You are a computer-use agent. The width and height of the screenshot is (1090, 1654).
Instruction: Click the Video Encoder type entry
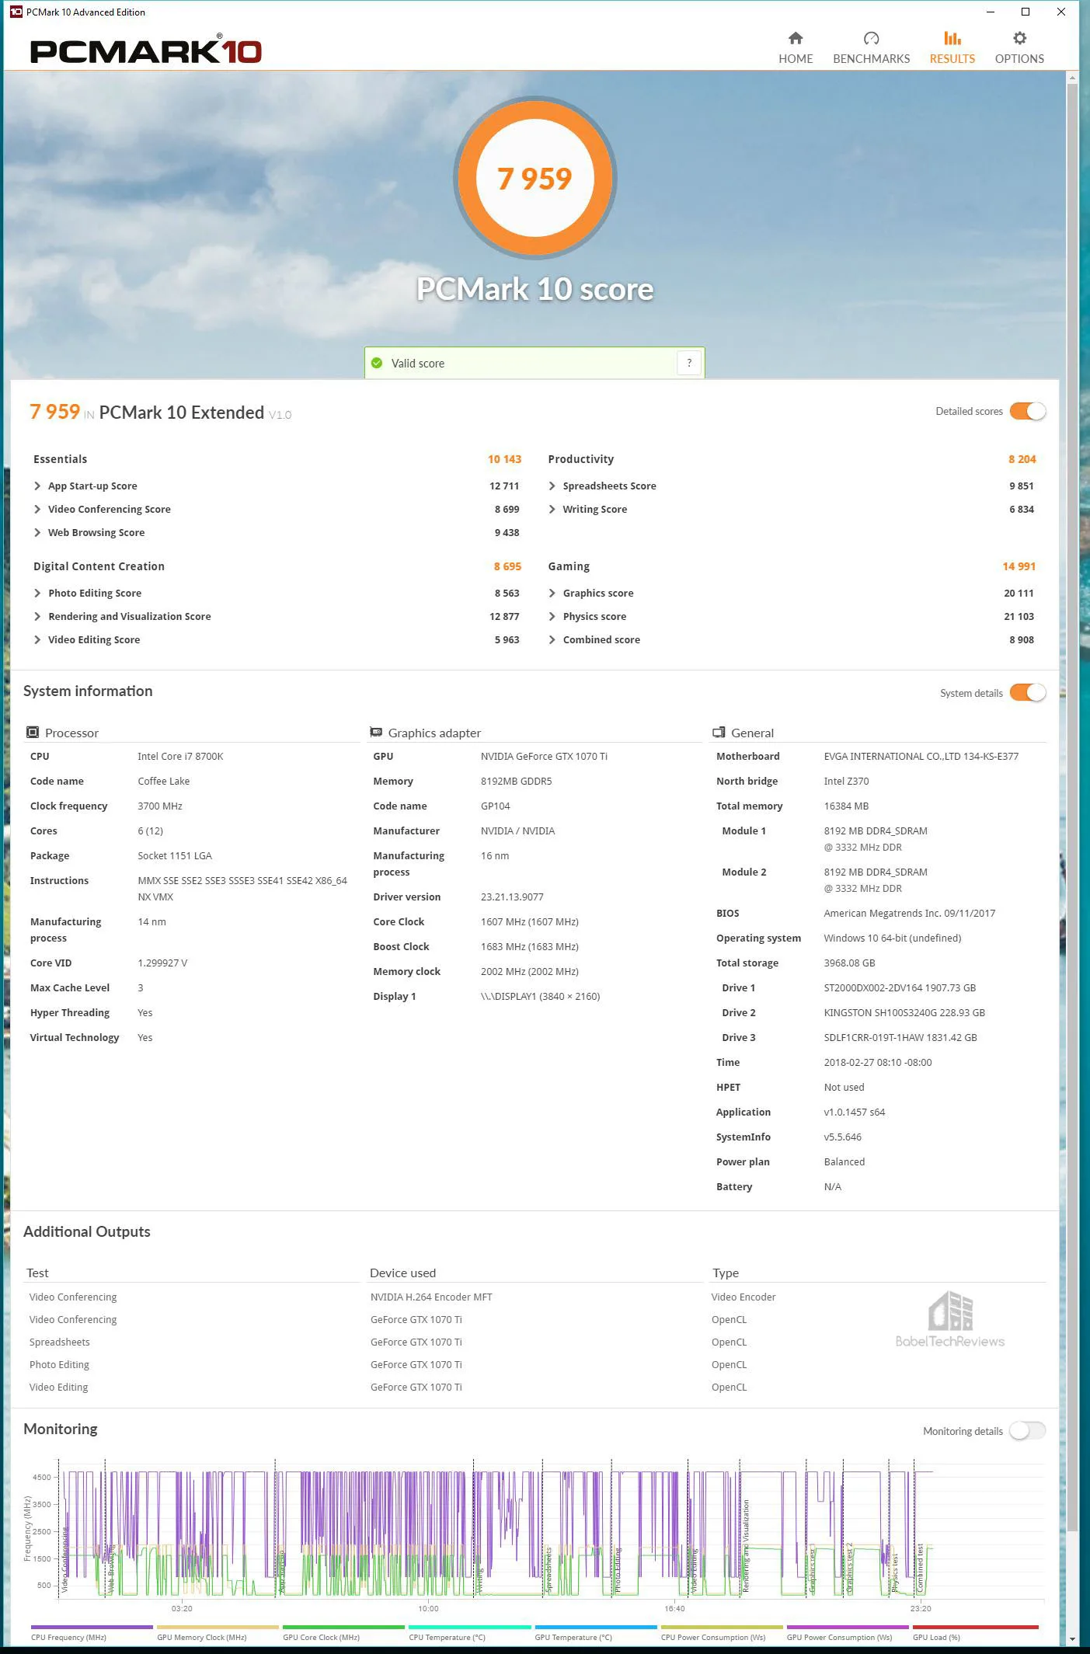click(743, 1297)
